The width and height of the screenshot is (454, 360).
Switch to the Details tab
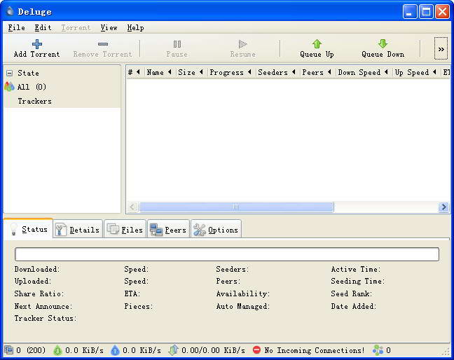(x=78, y=229)
